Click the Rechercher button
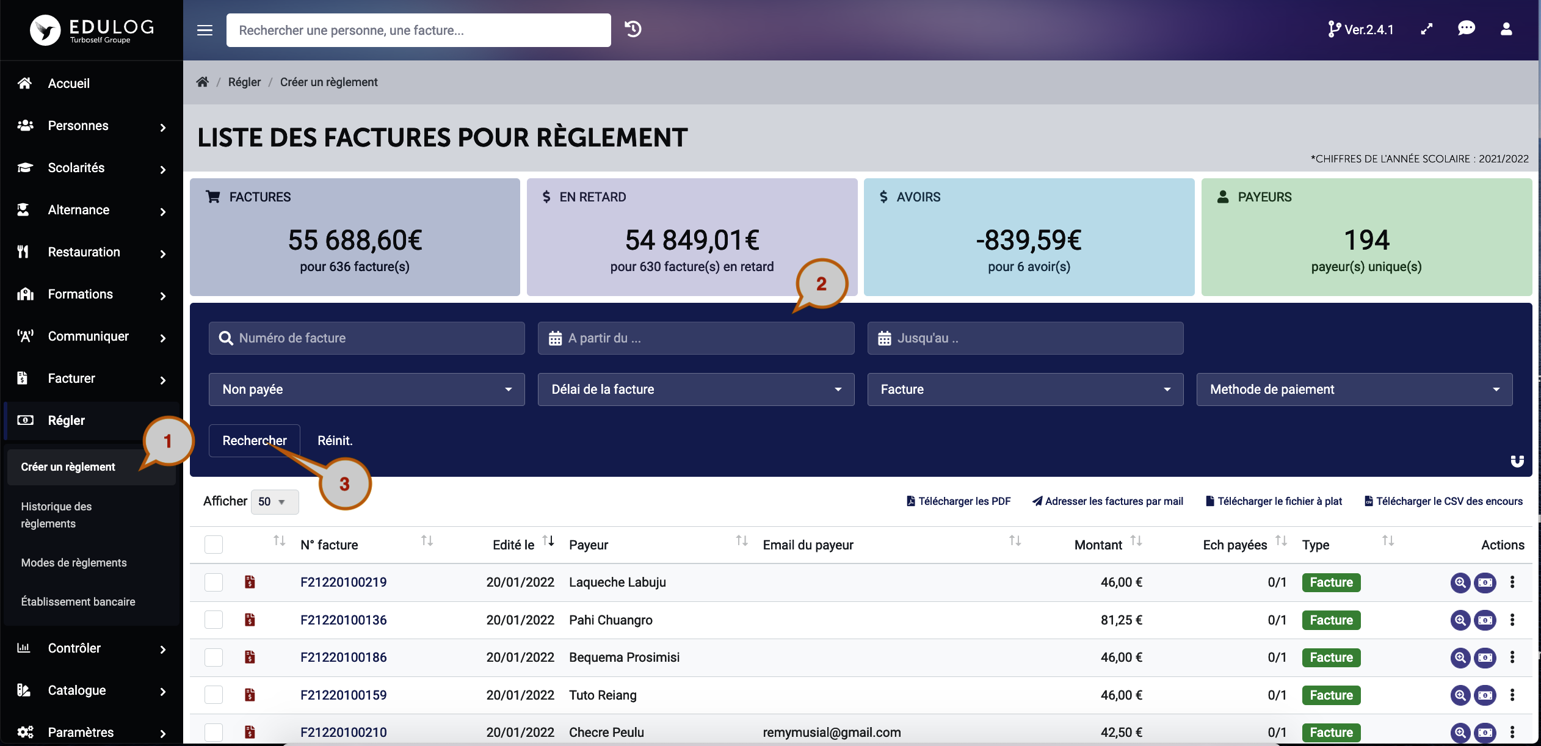The height and width of the screenshot is (746, 1541). (254, 441)
